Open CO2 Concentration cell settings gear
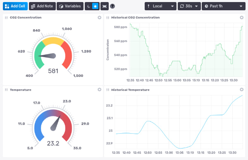 click(x=99, y=17)
